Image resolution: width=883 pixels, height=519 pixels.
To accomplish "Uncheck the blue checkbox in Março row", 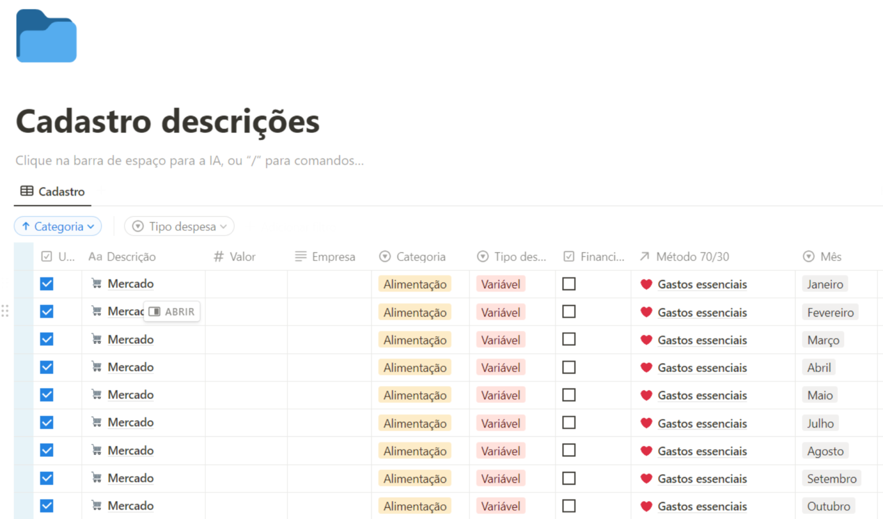I will click(x=47, y=339).
